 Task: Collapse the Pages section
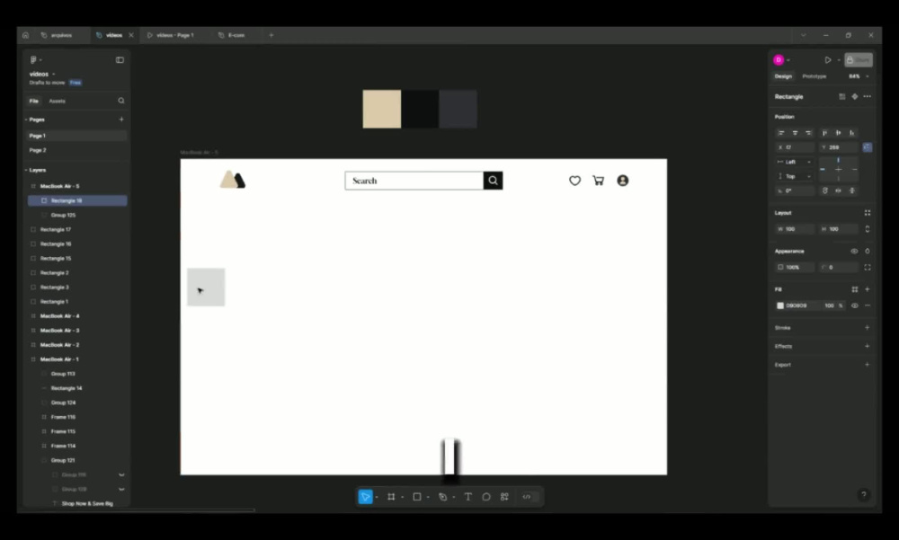point(26,120)
